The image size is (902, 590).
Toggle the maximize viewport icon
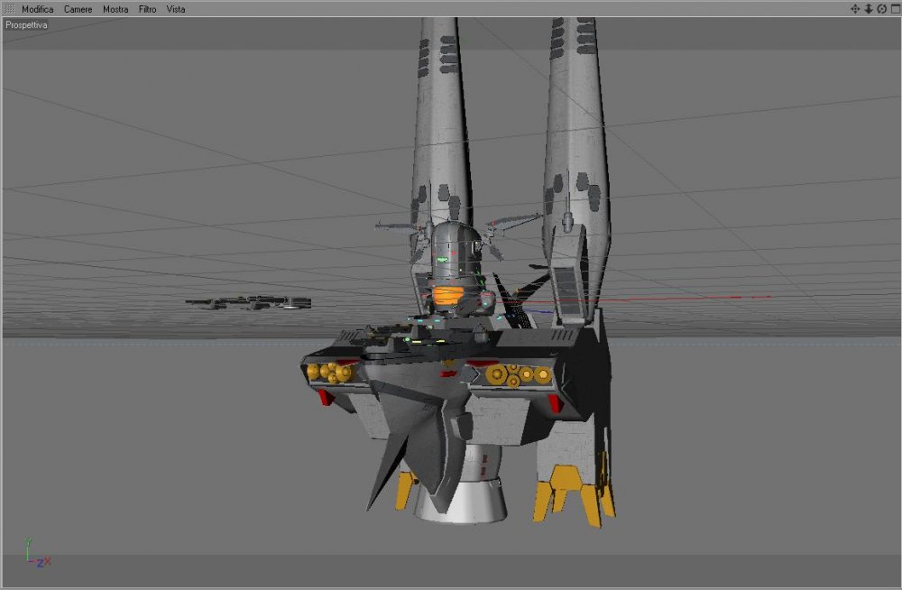[x=896, y=9]
